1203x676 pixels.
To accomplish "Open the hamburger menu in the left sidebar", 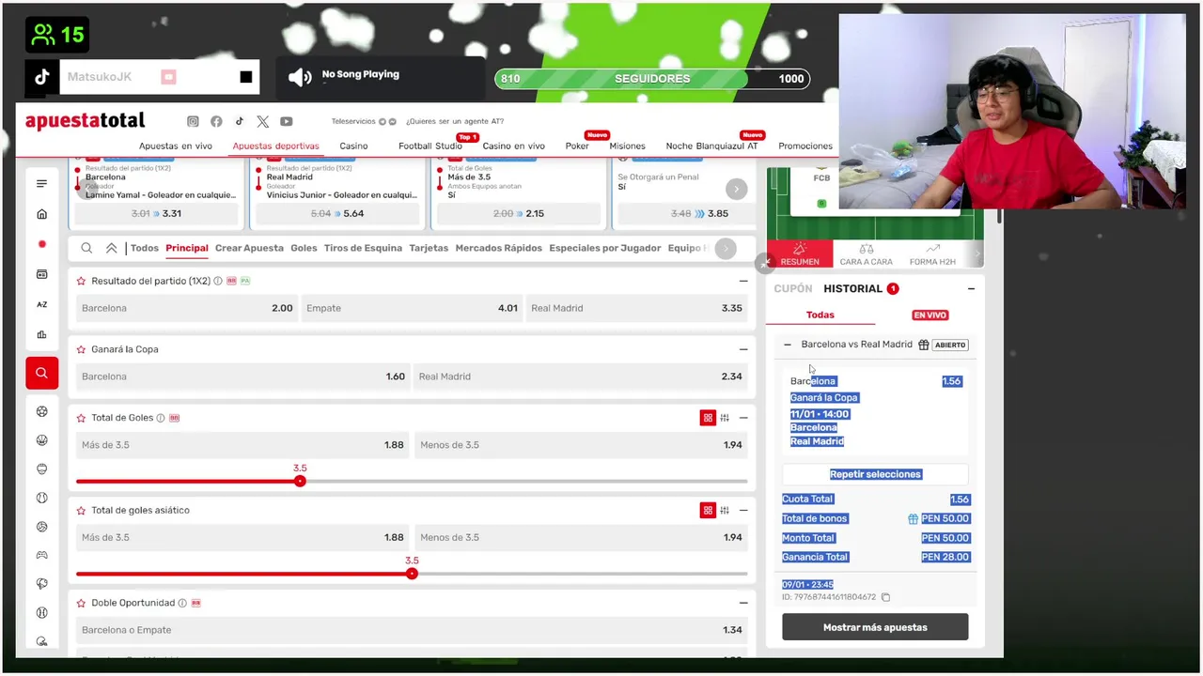I will pyautogui.click(x=41, y=184).
